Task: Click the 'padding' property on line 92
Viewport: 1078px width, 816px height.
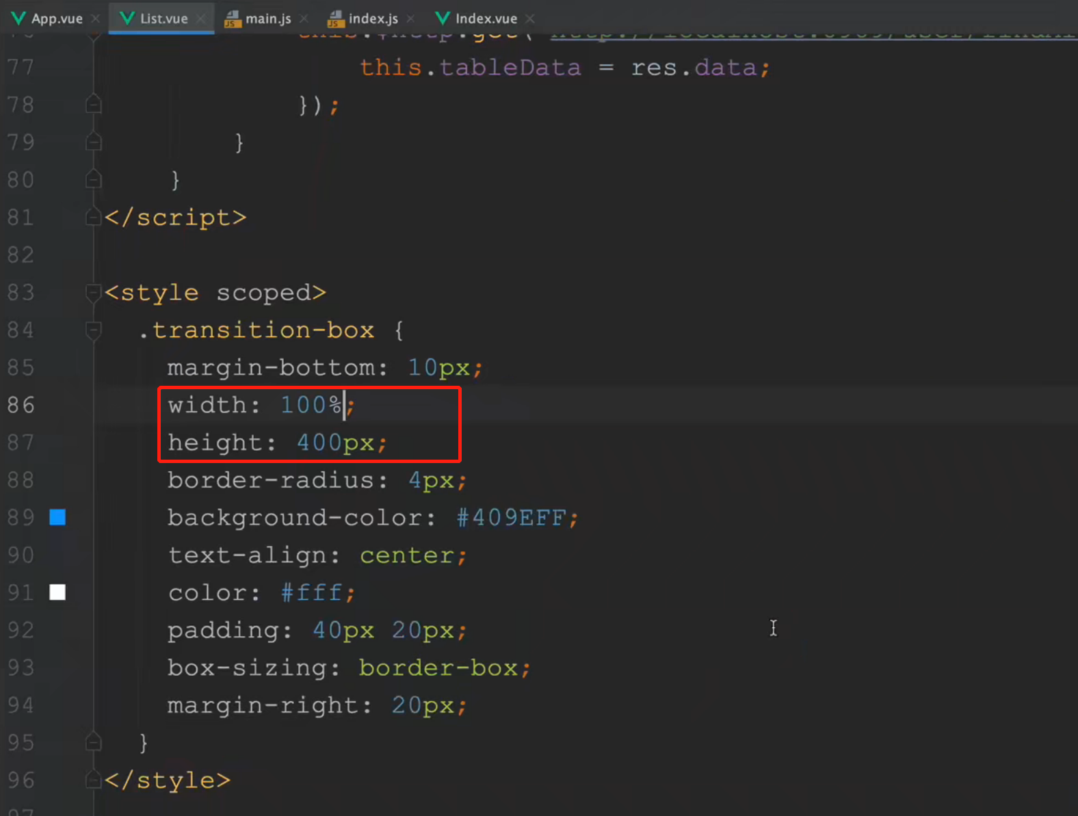Action: coord(224,631)
